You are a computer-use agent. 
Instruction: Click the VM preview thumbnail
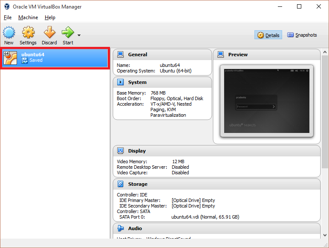point(267,101)
